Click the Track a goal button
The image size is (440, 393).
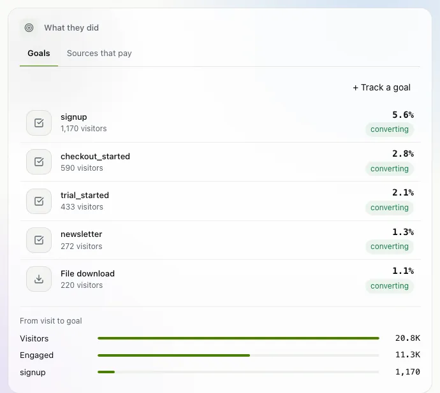381,87
